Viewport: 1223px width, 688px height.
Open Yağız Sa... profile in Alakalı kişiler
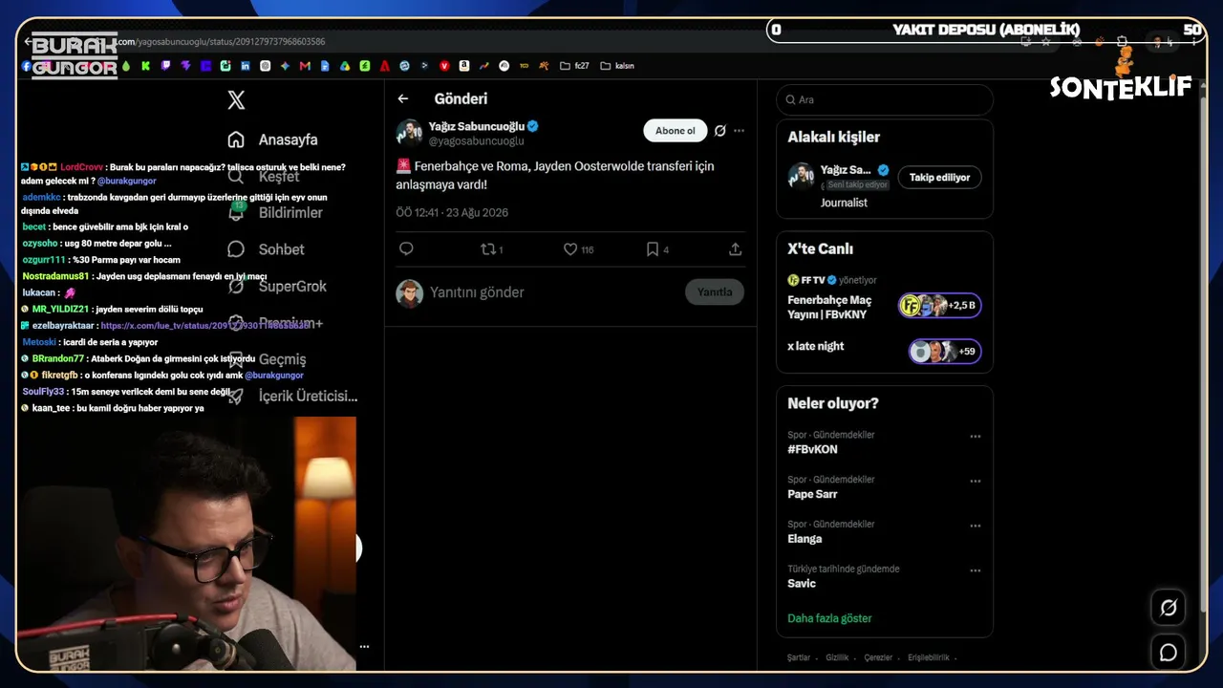(846, 170)
